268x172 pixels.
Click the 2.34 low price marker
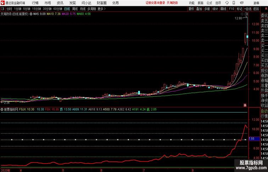point(6,103)
